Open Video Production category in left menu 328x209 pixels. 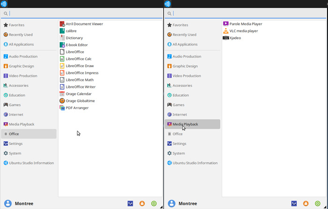(x=29, y=76)
